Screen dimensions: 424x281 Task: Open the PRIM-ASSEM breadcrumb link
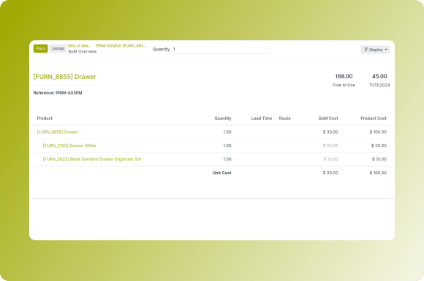[121, 45]
